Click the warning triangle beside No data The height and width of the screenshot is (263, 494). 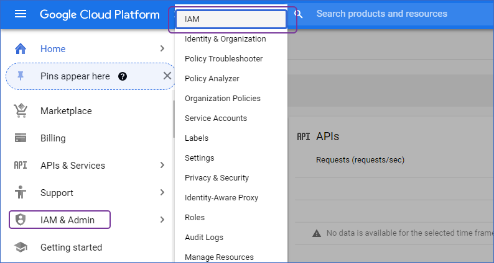click(x=317, y=233)
